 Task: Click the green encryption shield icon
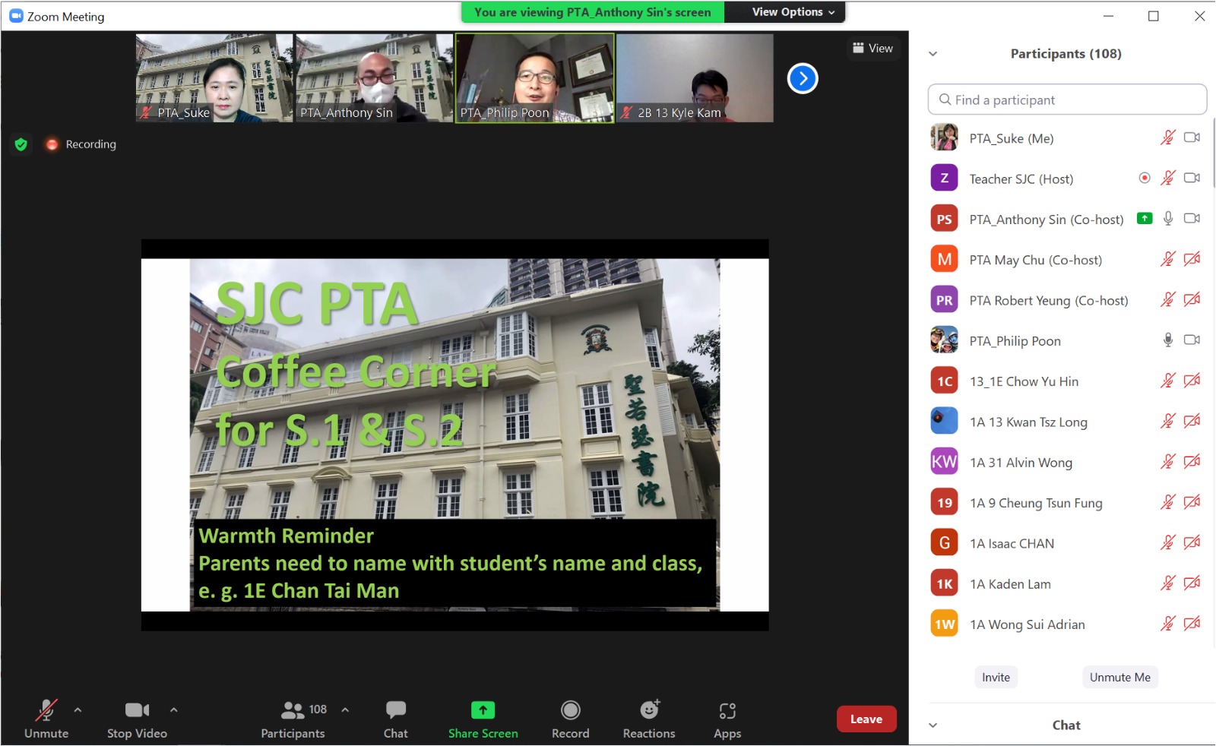pos(21,144)
